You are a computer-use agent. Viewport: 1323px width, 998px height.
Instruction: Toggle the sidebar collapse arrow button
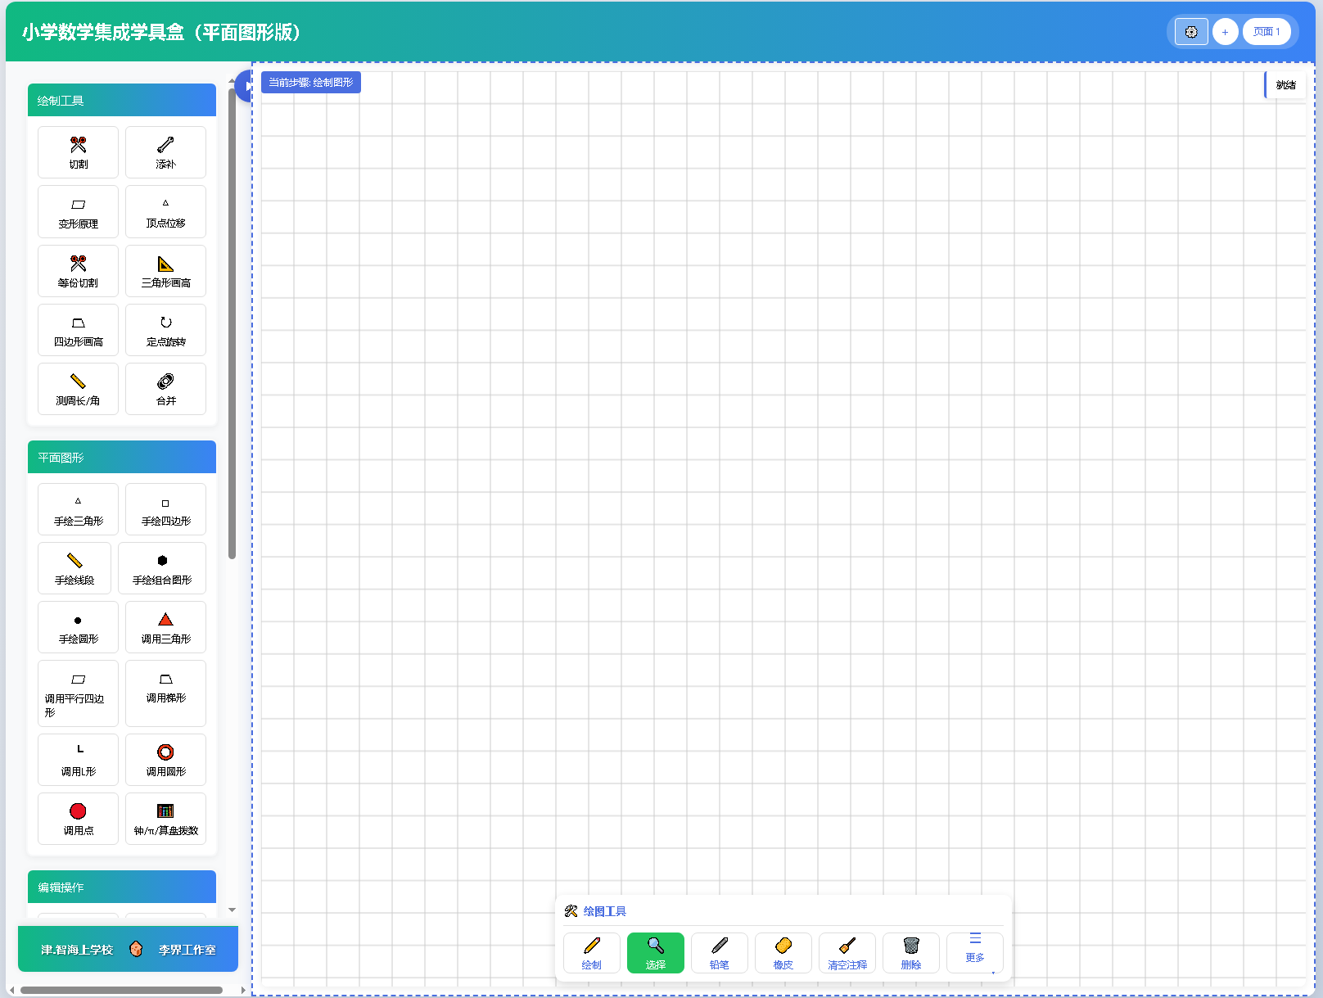(x=244, y=86)
